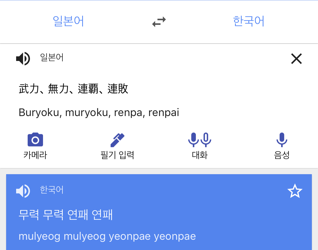Star the translation to save it
The width and height of the screenshot is (318, 250).
[295, 191]
